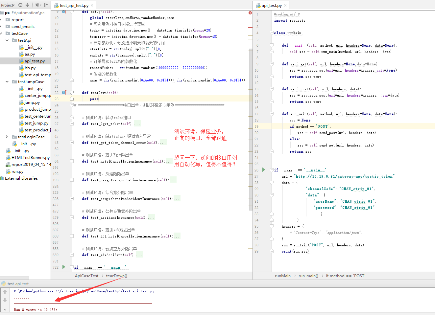Collapse the tearDown method fold marker

pyautogui.click(x=72, y=93)
